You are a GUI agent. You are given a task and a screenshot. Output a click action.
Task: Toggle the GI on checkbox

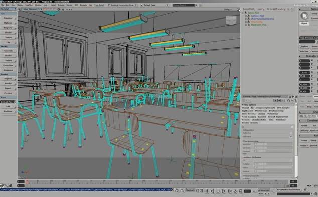point(292,127)
